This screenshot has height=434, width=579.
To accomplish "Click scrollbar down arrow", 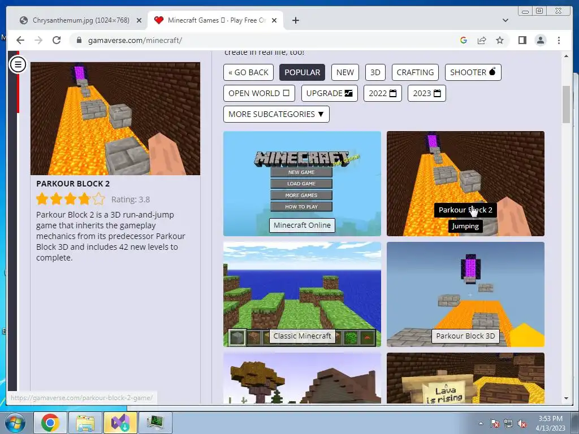I will [566, 398].
